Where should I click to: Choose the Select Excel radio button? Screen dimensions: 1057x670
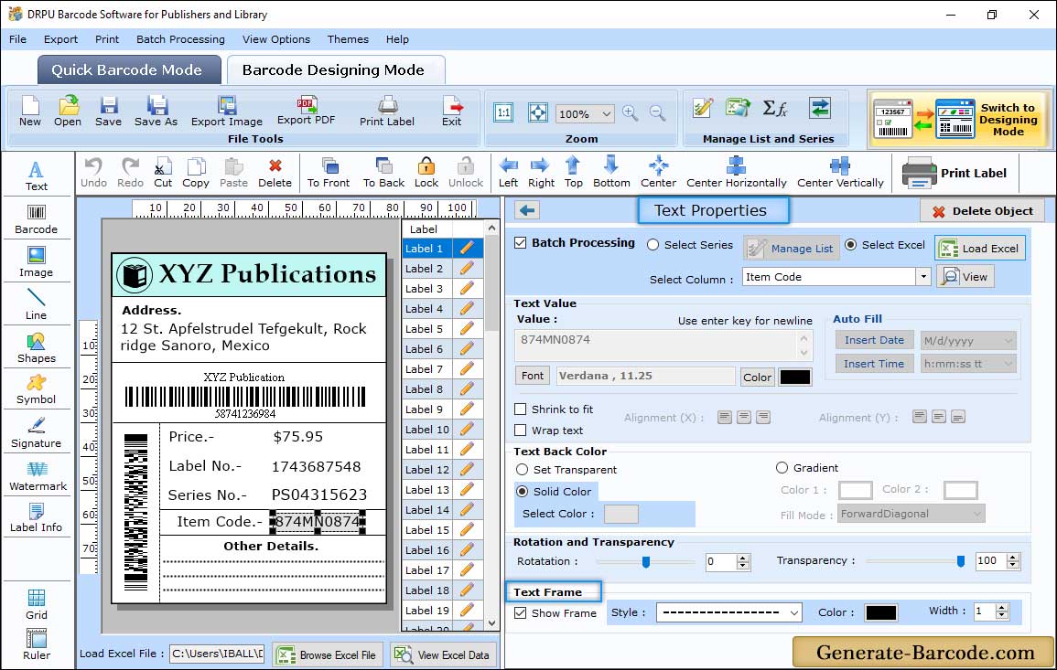[851, 245]
